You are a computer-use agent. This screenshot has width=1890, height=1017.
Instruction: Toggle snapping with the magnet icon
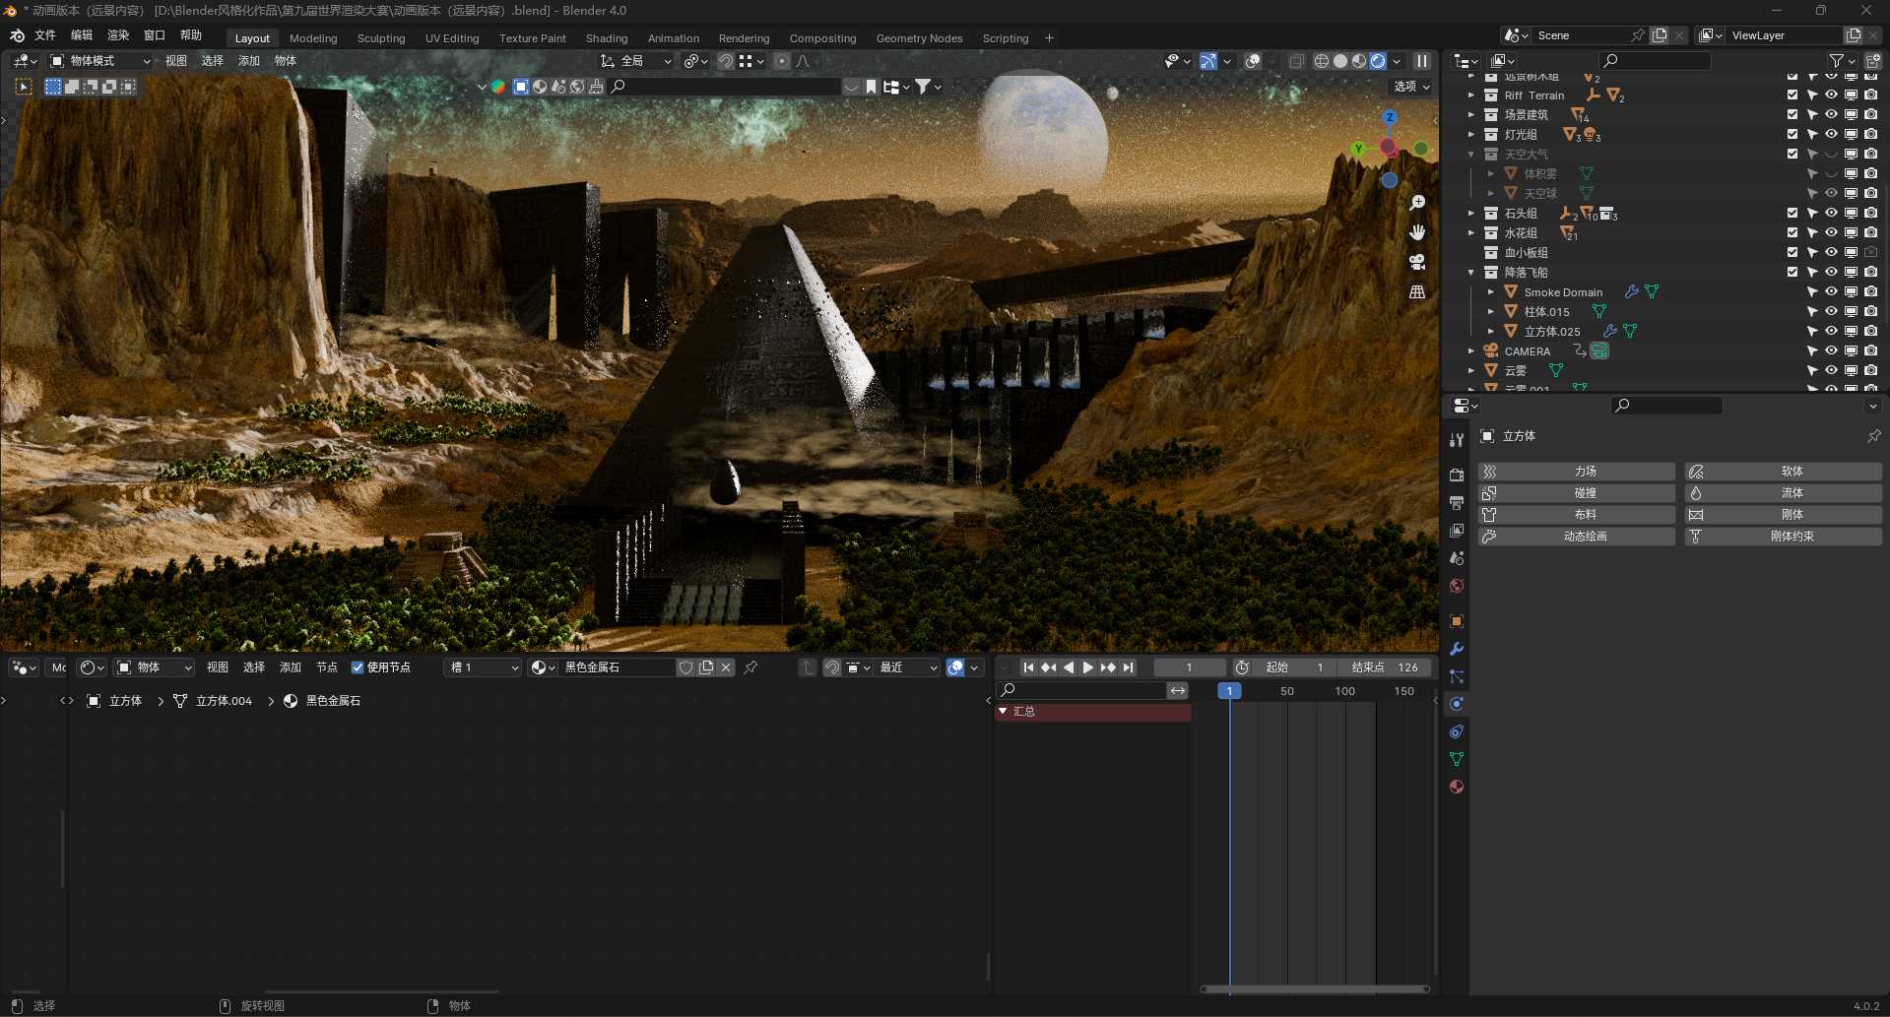click(x=726, y=61)
